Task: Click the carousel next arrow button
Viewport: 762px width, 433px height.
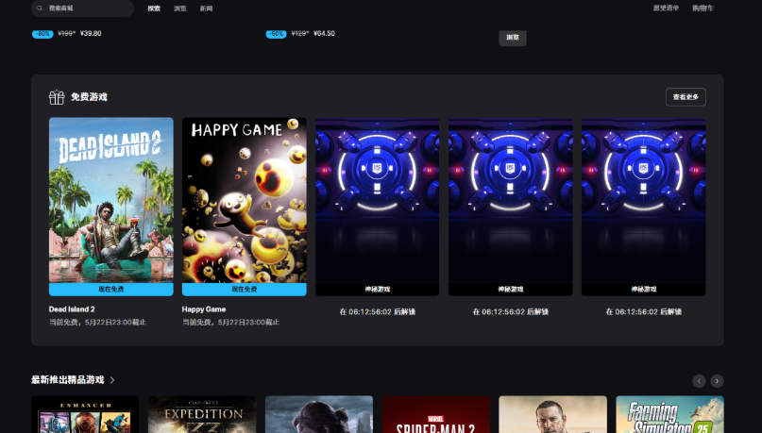Action: coord(717,381)
